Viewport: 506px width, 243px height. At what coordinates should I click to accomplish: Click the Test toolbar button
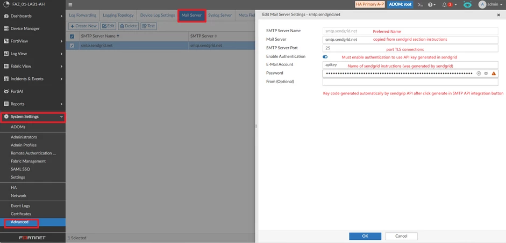(148, 26)
